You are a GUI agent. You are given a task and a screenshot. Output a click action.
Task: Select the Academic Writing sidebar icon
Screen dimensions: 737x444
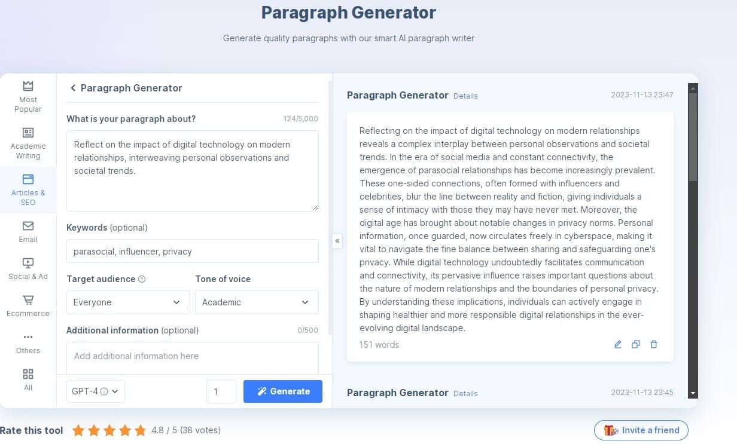coord(28,132)
